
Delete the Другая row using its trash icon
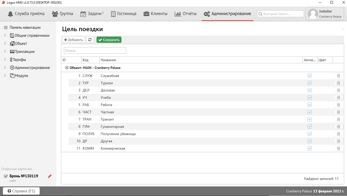click(x=338, y=141)
